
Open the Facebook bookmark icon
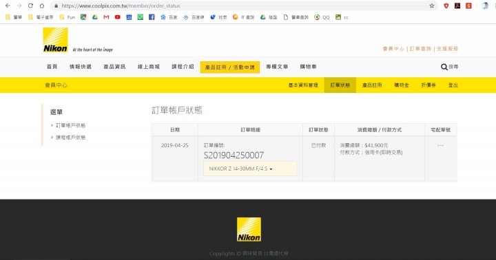(x=152, y=17)
